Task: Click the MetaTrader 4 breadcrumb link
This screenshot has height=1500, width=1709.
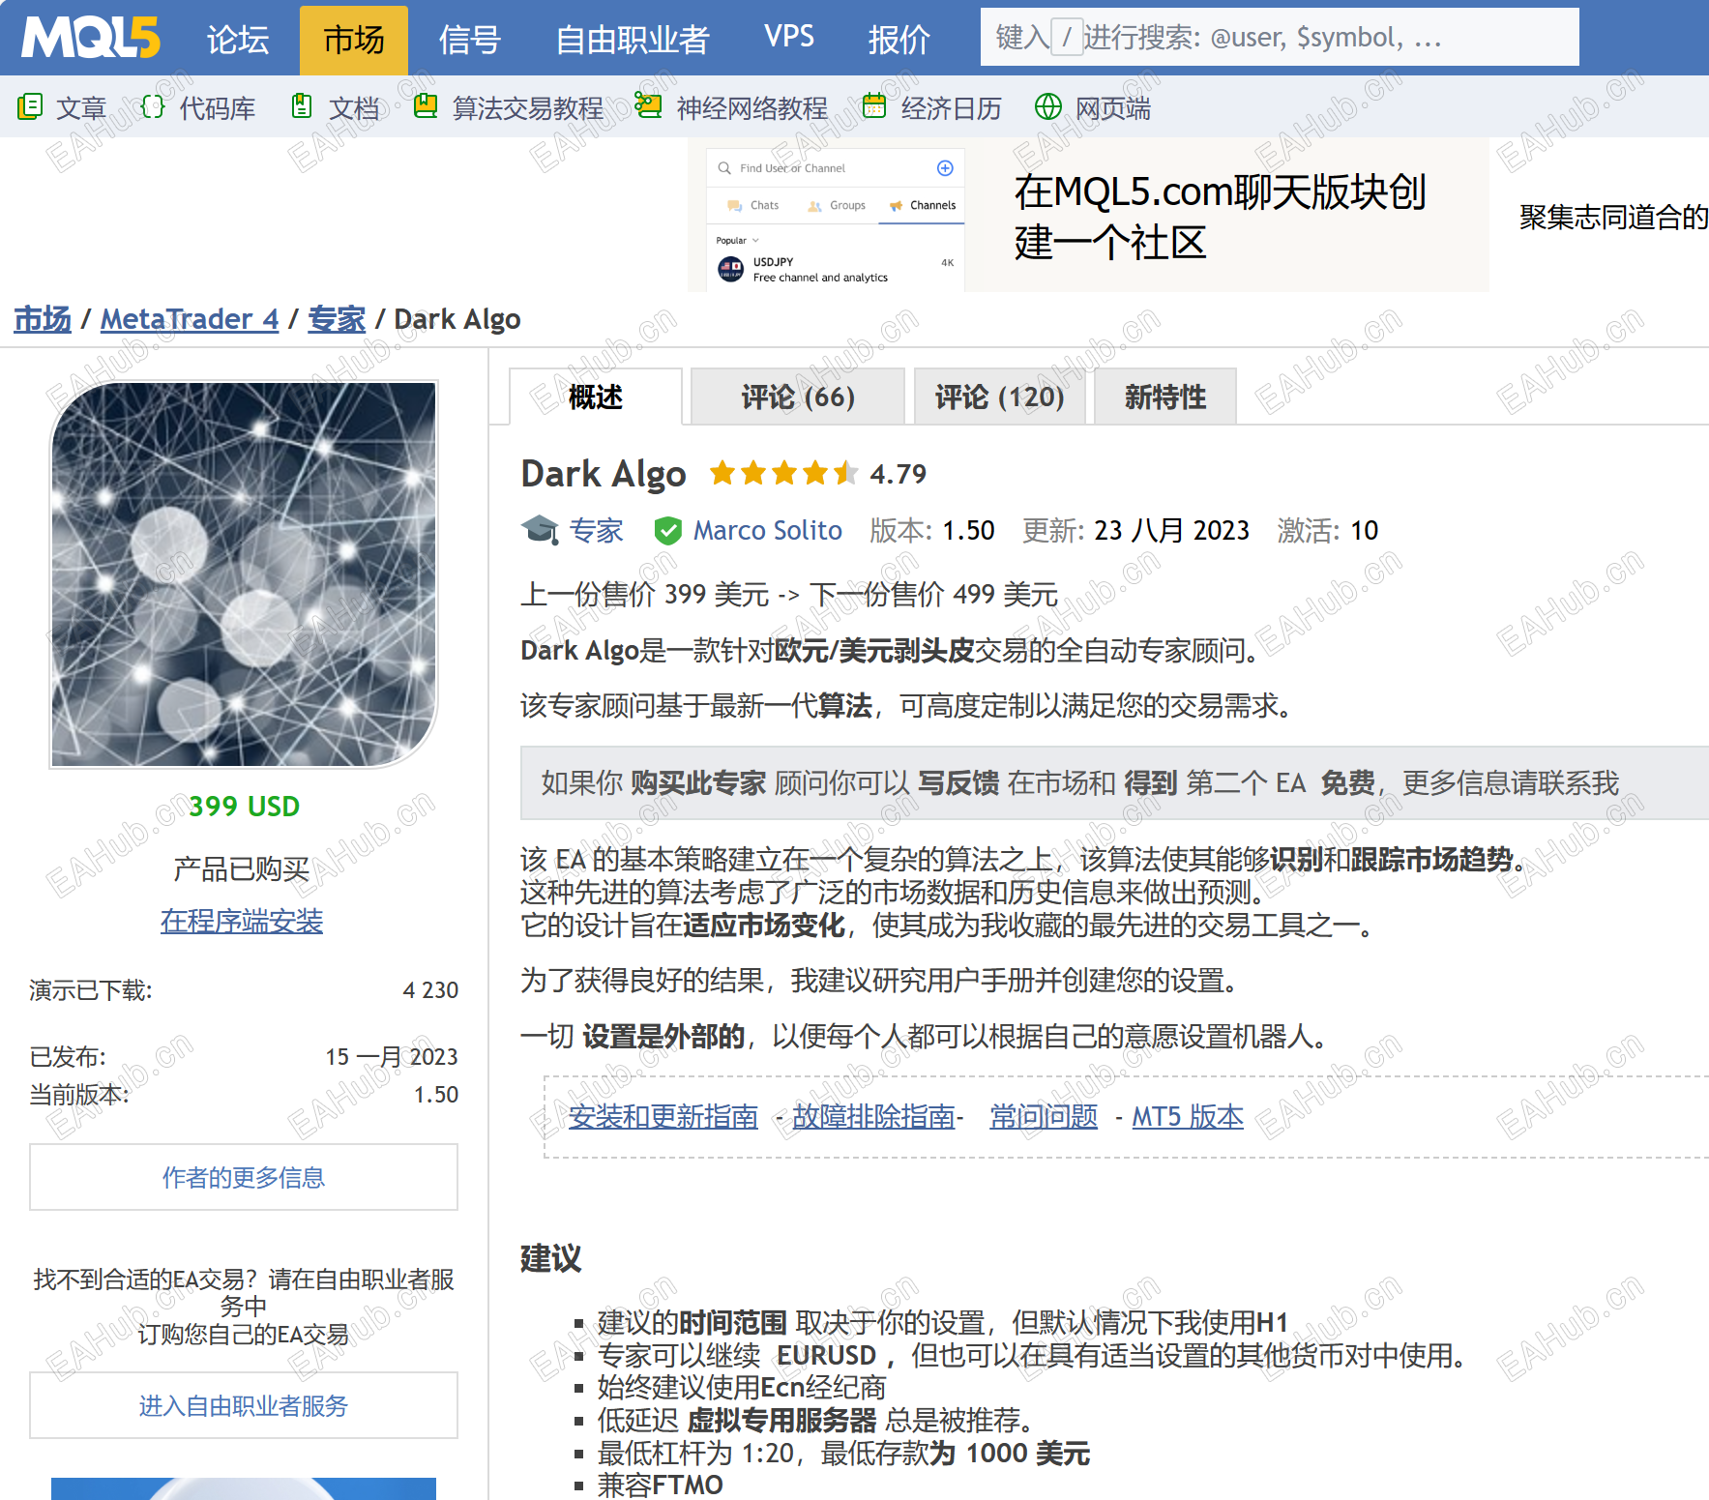Action: coord(190,318)
